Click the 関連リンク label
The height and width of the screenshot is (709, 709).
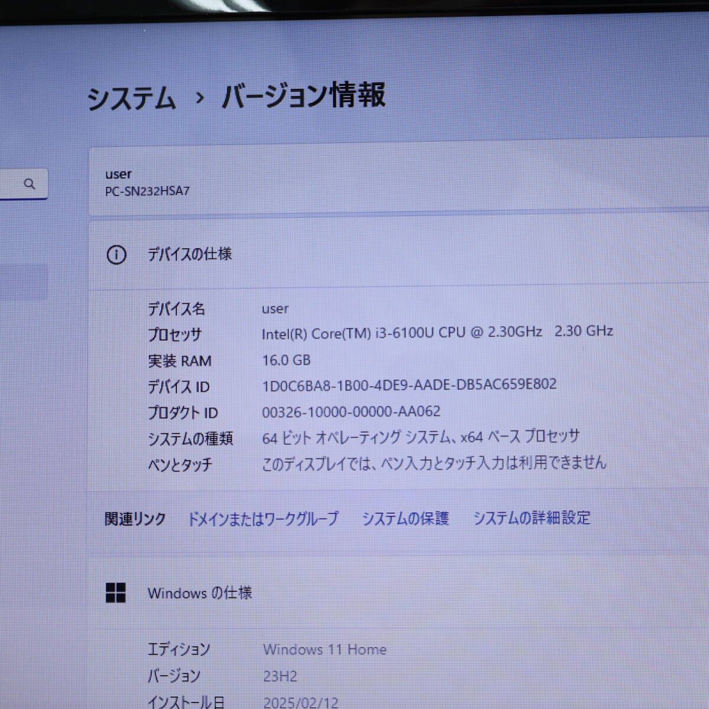coord(135,519)
